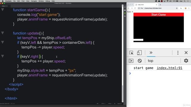Viewport: 191px width, 107px height.
Task: Select the index.html tab in Brackets
Action: click(5, 6)
